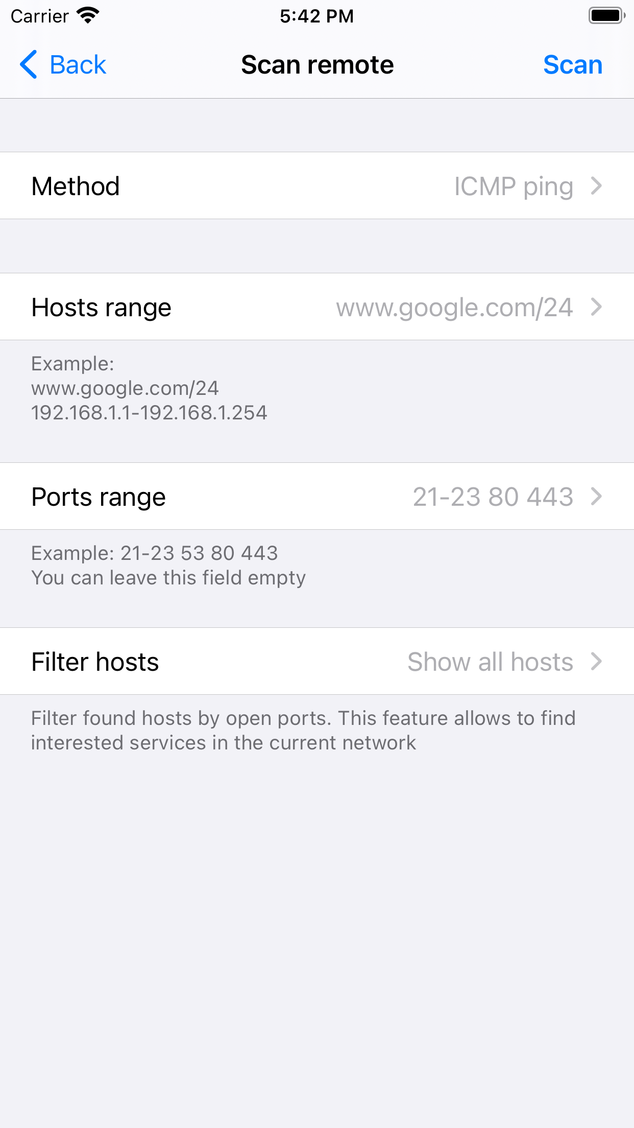The width and height of the screenshot is (634, 1128).
Task: Tap the 5:42 PM clock display
Action: [316, 16]
